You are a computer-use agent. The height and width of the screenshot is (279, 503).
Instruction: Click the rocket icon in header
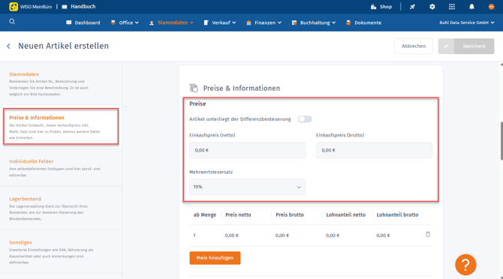tap(413, 7)
